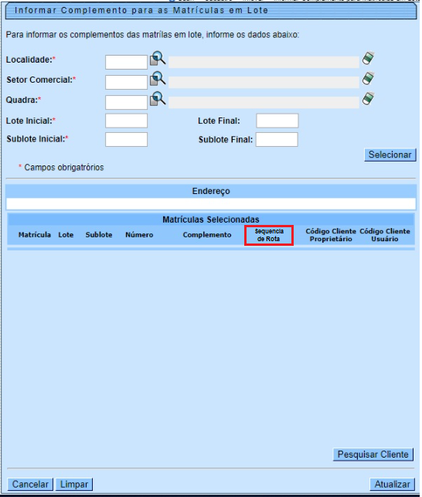
Task: Click the Sequencia de Rota column header
Action: pyautogui.click(x=269, y=235)
